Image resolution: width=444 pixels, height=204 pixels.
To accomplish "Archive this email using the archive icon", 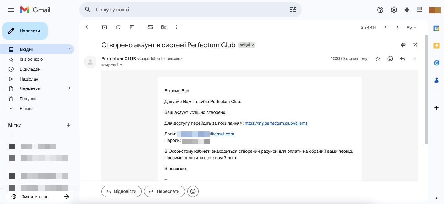I will point(105,27).
